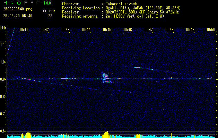This screenshot has width=218, height=138.
Task: Click the 0546 time marker
Action: pos(128,29)
